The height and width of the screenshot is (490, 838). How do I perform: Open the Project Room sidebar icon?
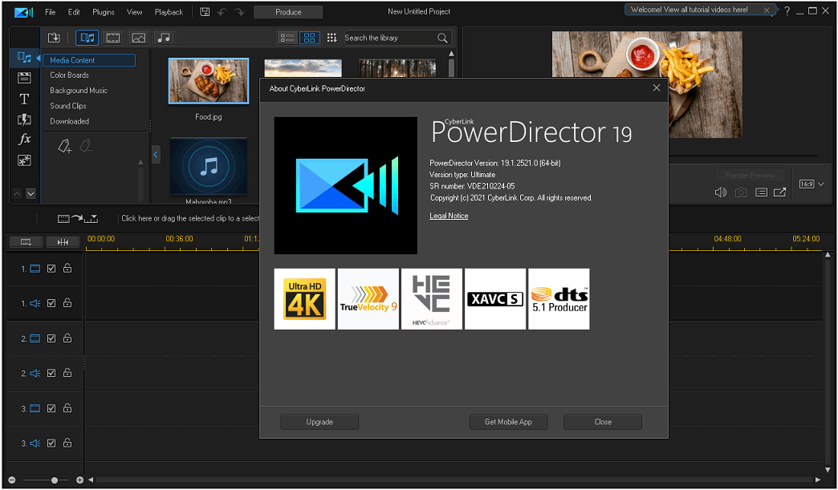(x=24, y=78)
